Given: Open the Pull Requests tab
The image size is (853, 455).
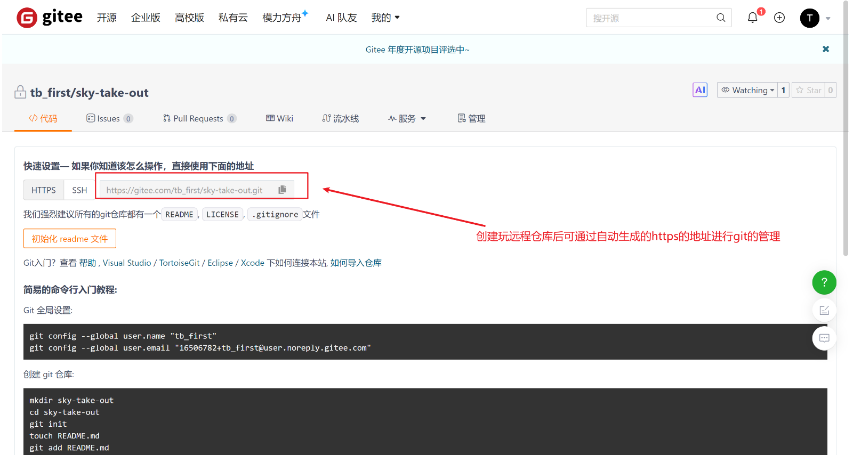Looking at the screenshot, I should coord(199,118).
